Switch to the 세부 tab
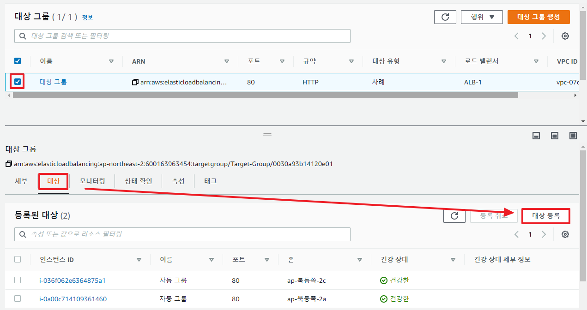 (x=21, y=181)
